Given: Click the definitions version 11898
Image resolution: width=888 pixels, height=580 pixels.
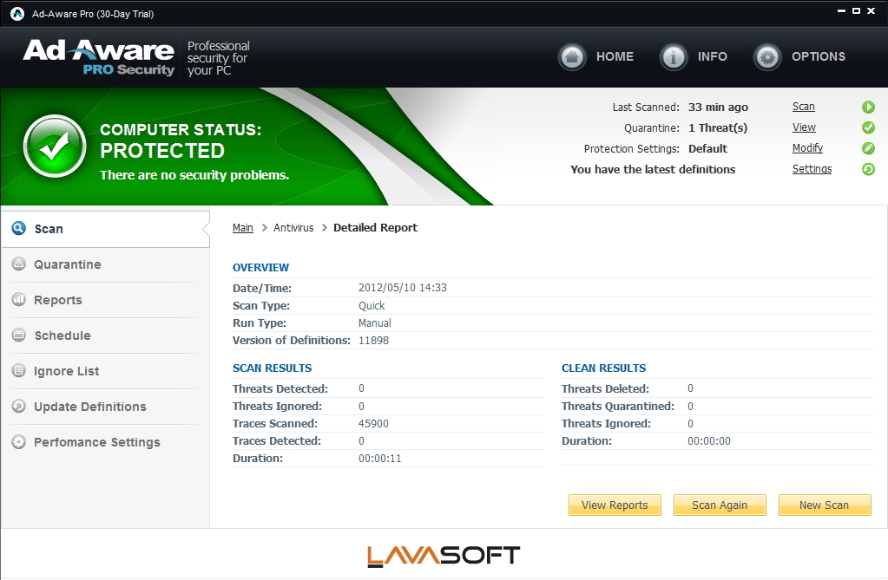Looking at the screenshot, I should pyautogui.click(x=373, y=341).
